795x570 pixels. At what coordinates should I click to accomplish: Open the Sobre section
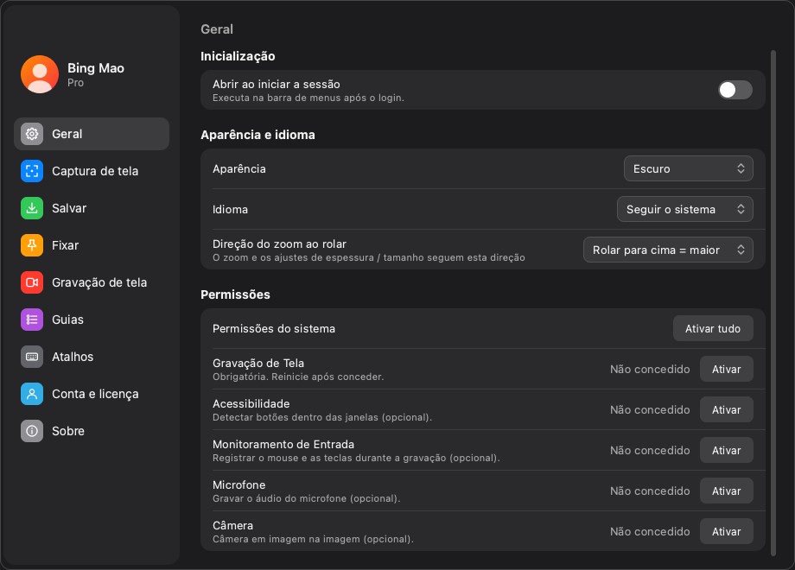click(x=92, y=431)
